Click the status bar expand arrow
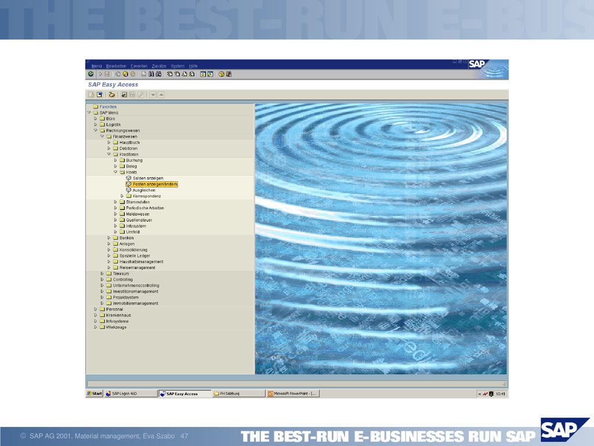The width and height of the screenshot is (594, 446). click(x=504, y=384)
